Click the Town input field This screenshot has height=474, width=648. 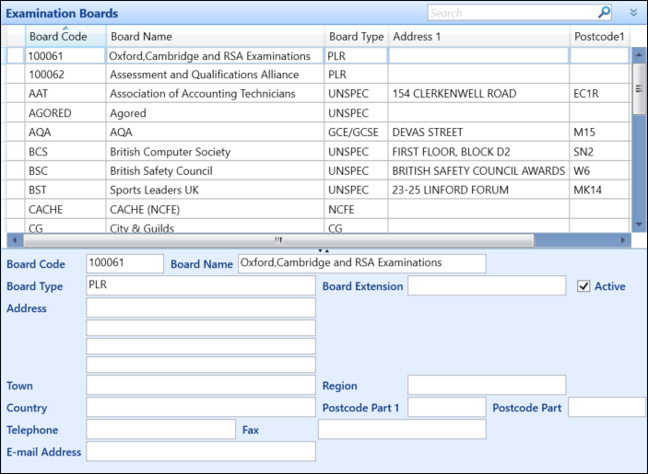click(x=201, y=385)
